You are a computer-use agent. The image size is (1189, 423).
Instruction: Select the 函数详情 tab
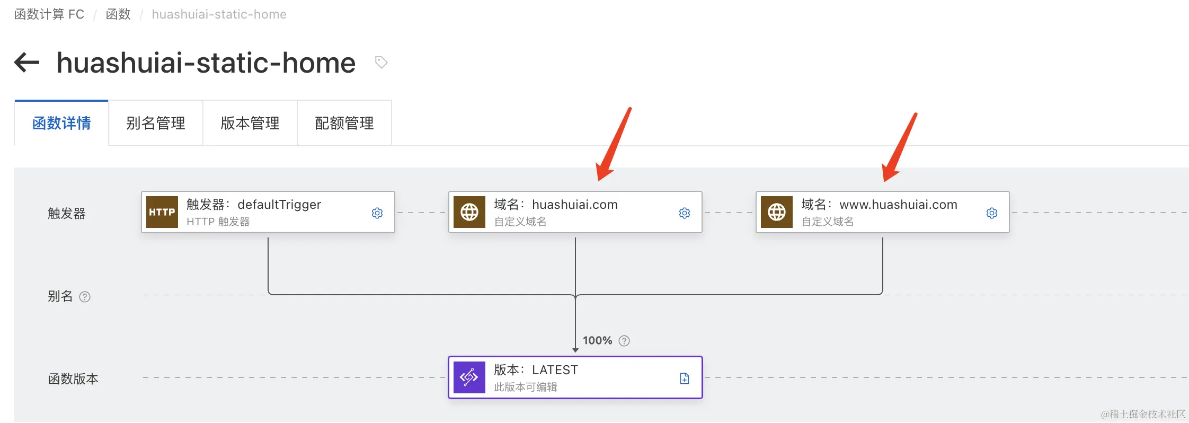(x=61, y=123)
